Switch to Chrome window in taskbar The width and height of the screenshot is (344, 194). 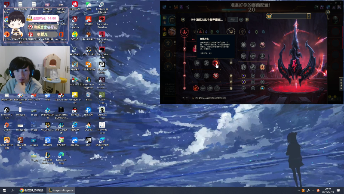coord(32,190)
